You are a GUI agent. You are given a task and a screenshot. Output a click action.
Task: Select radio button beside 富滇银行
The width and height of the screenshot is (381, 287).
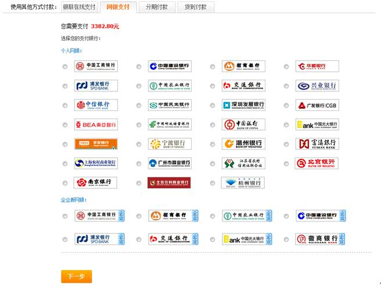(286, 144)
